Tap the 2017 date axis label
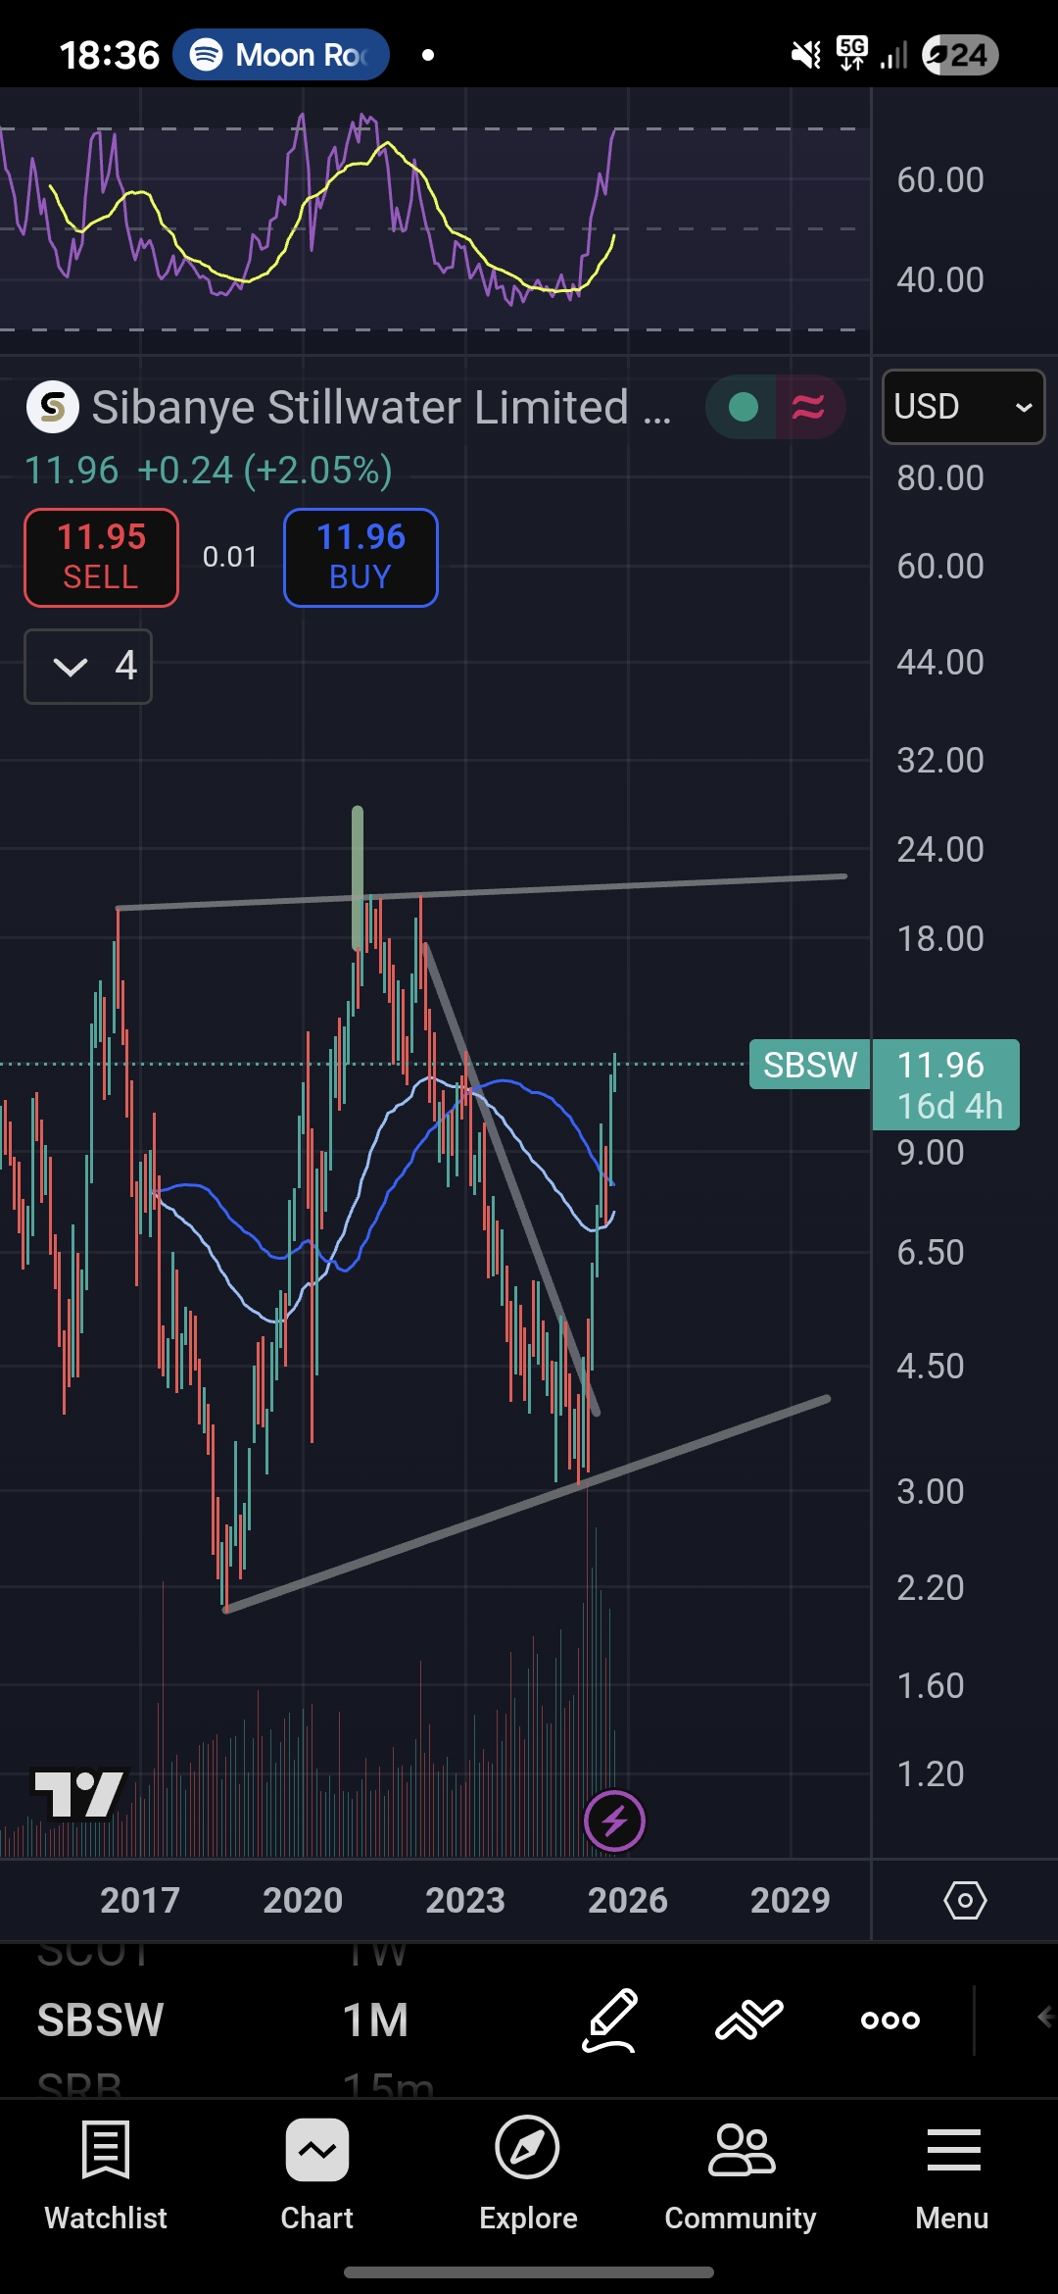Screen dimensions: 1058x2294 [x=140, y=1900]
